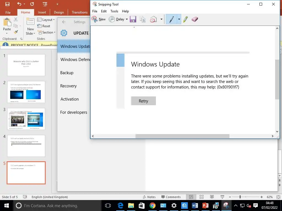Click the New Slide icon
The width and height of the screenshot is (282, 211).
(30, 21)
